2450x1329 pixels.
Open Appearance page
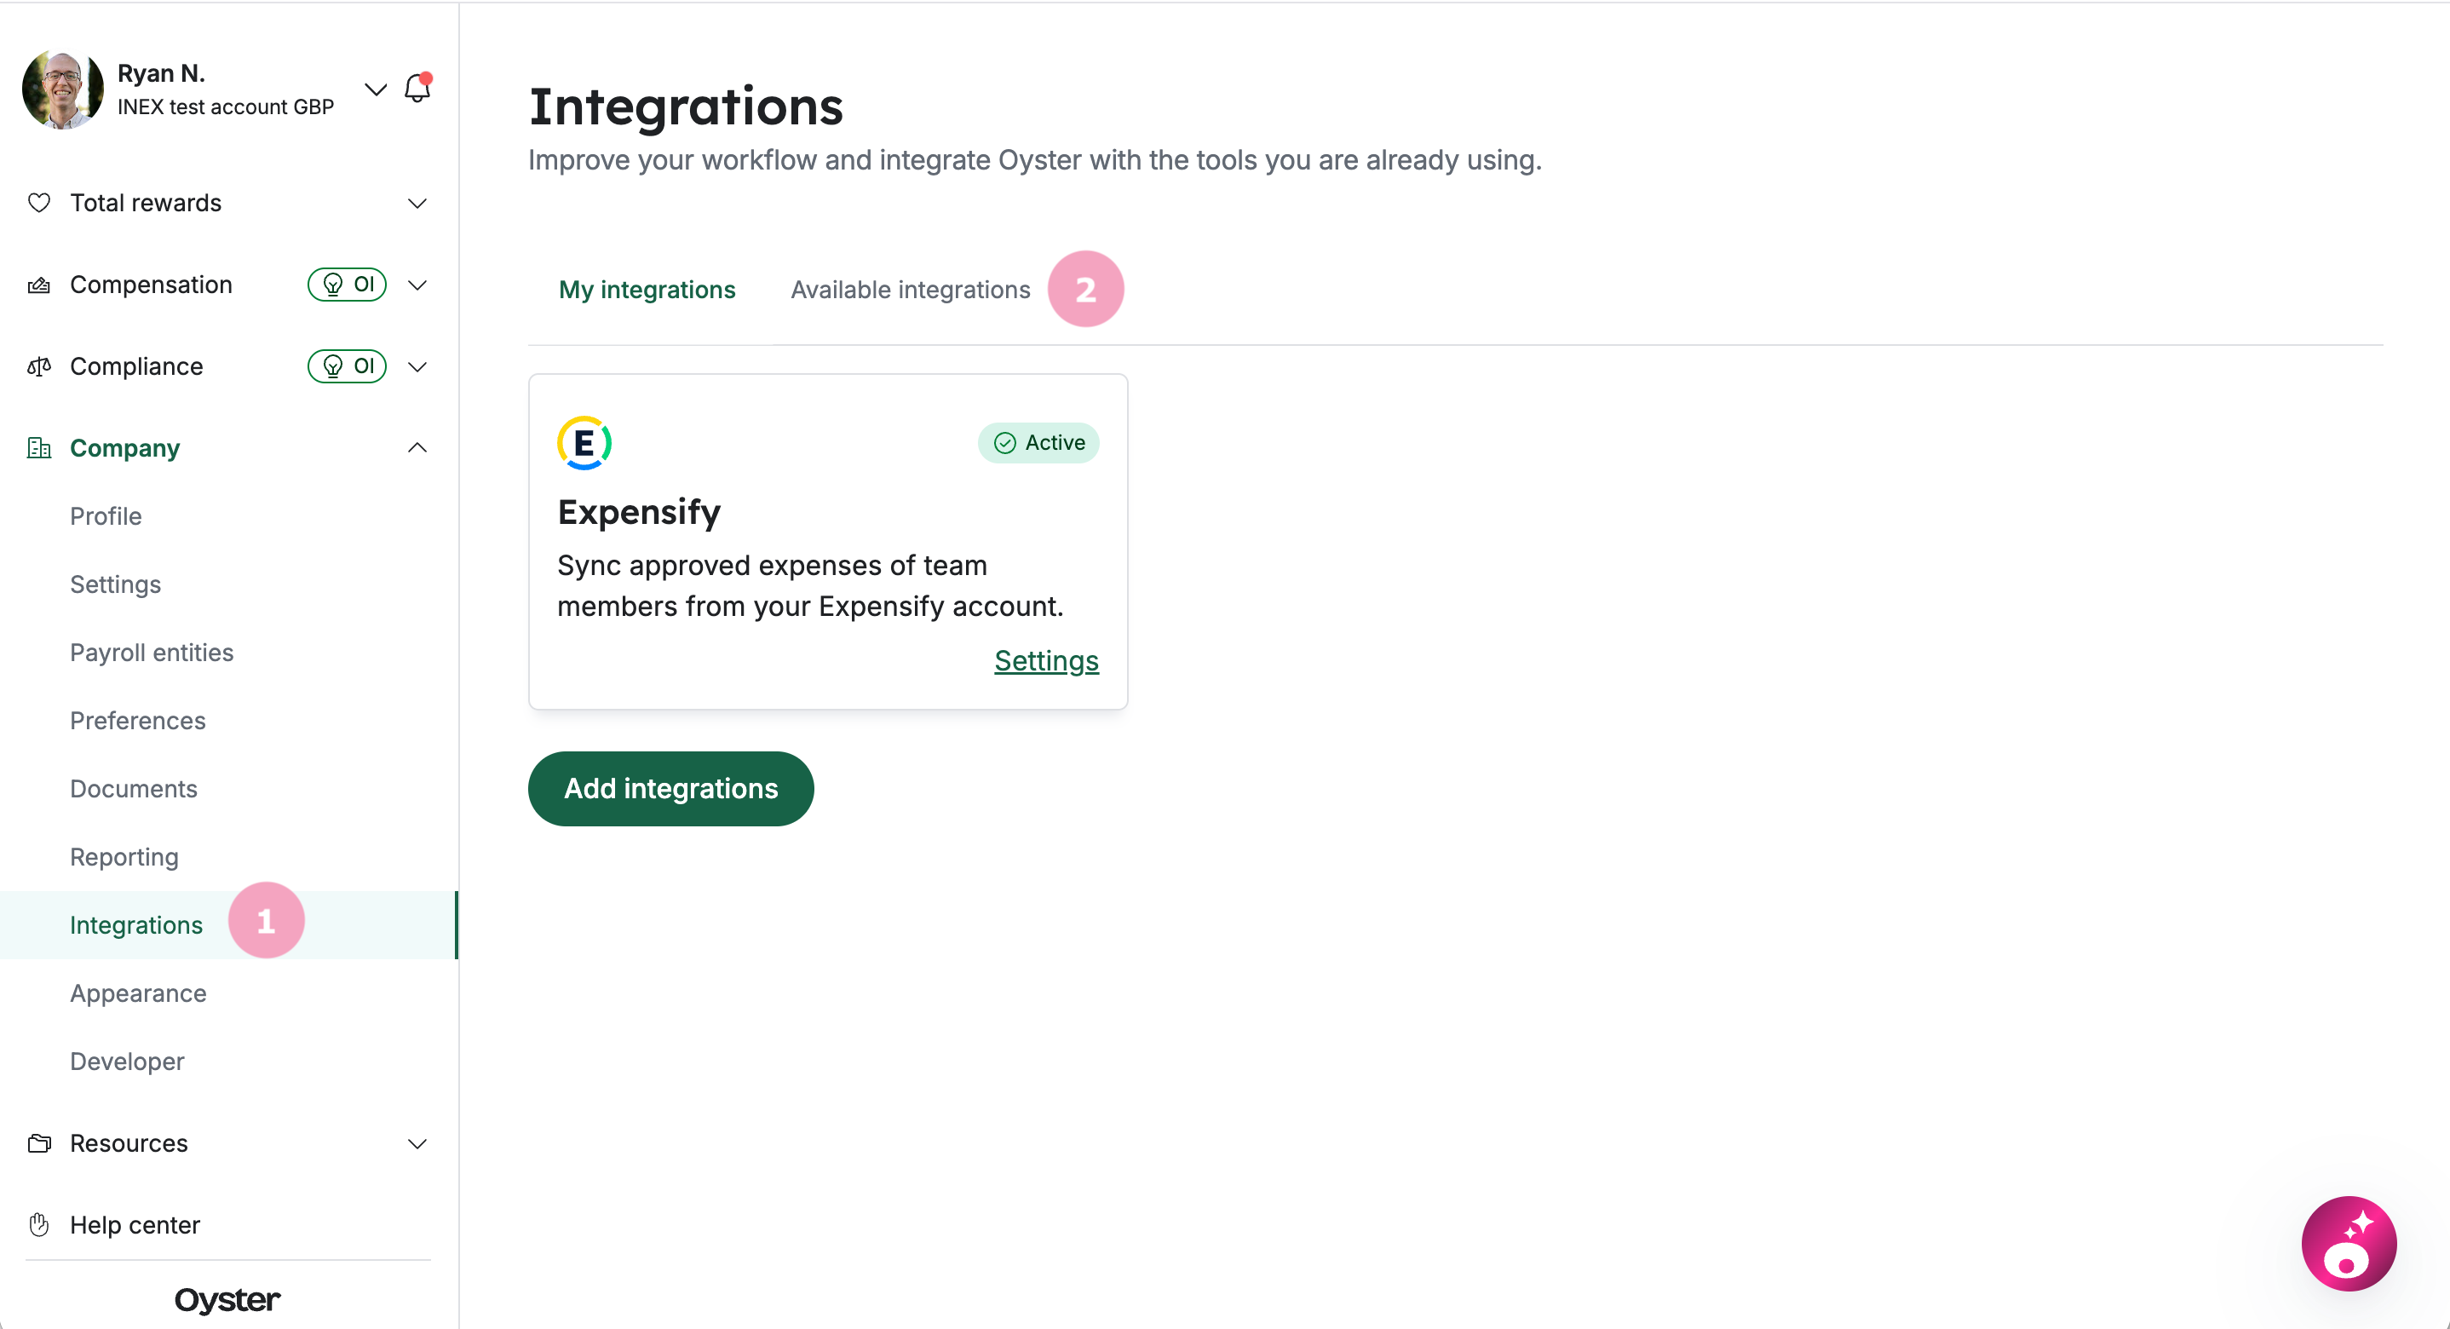pyautogui.click(x=138, y=993)
